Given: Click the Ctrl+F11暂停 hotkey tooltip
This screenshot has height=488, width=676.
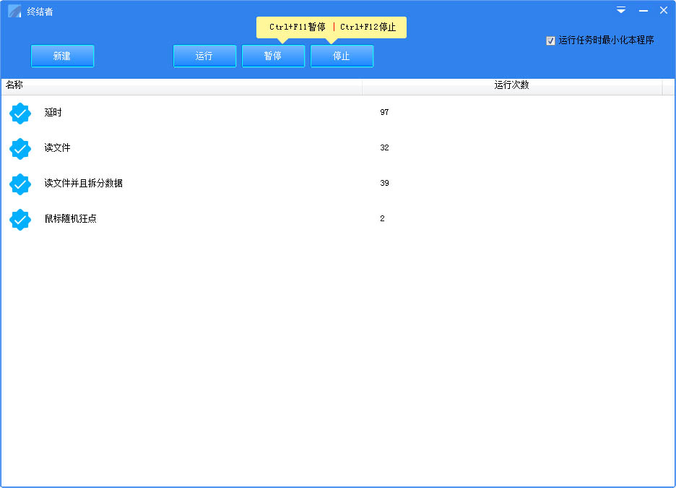Looking at the screenshot, I should point(297,27).
